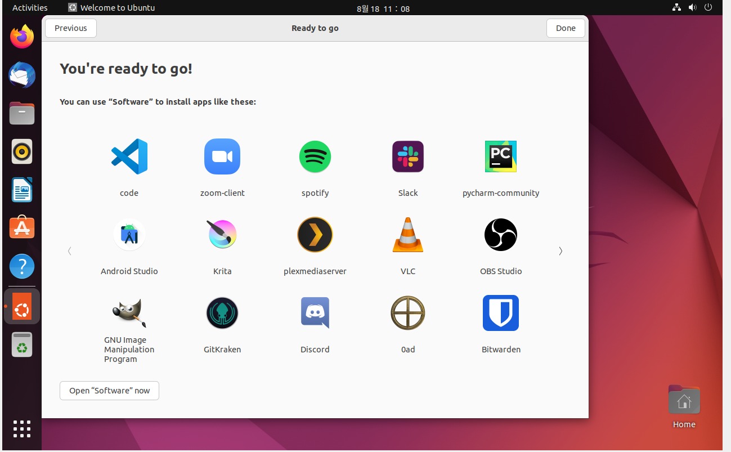Select the 0ad game icon
This screenshot has height=452, width=731.
408,313
